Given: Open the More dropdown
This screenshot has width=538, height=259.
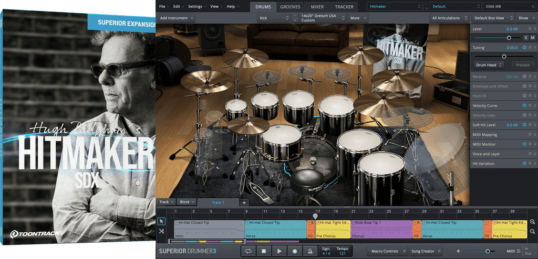Looking at the screenshot, I should coord(358,18).
